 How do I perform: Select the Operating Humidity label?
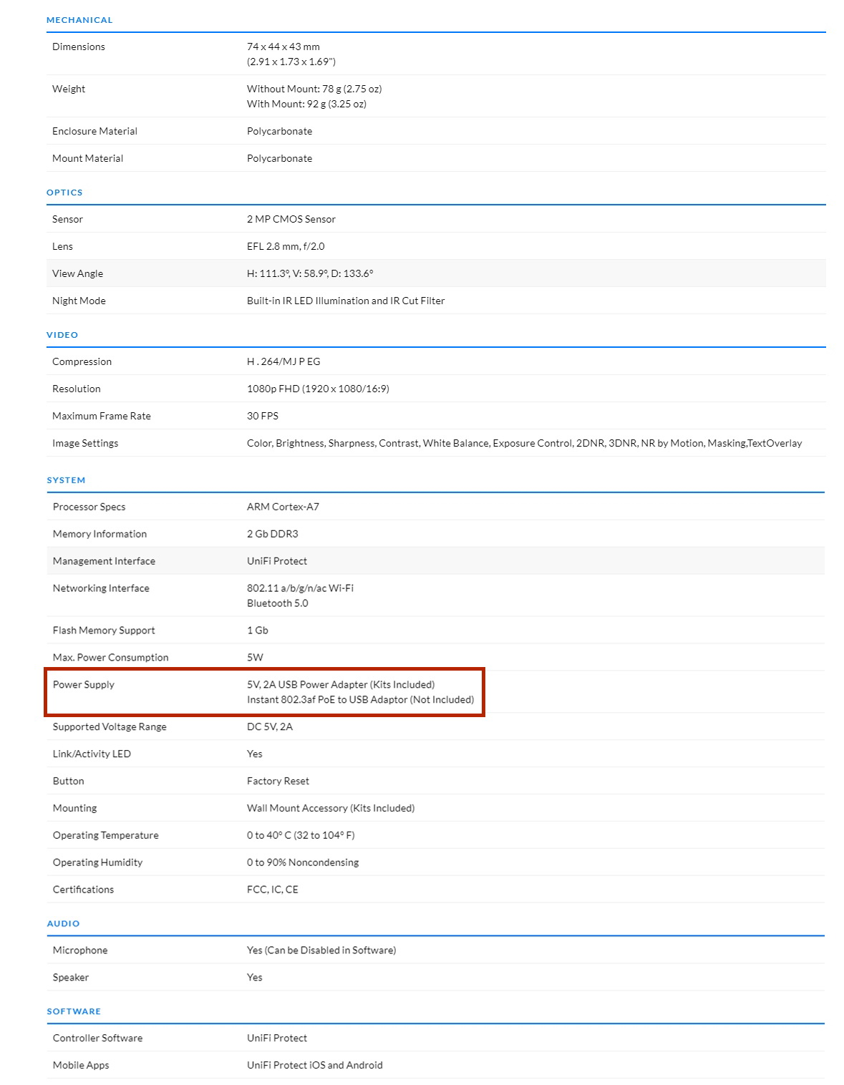(97, 863)
